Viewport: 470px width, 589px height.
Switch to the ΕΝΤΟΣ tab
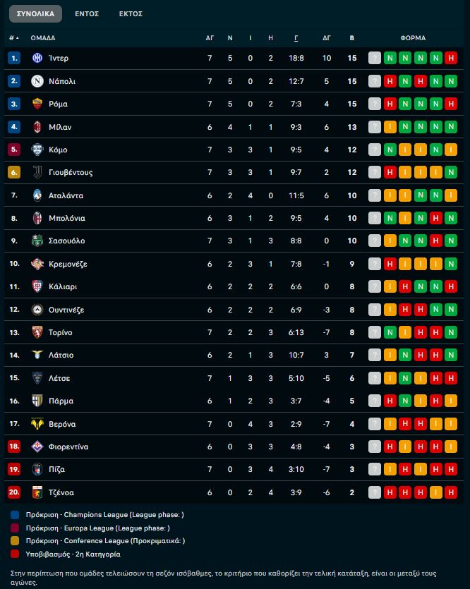tap(88, 13)
